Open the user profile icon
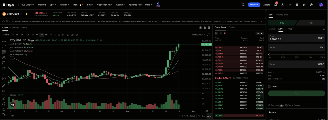Viewport: 328px width, 120px height. point(283,5)
